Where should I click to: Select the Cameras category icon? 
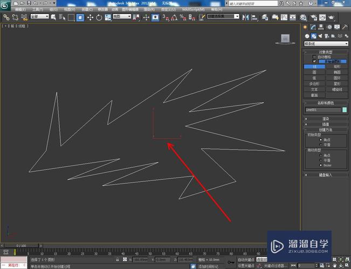(x=327, y=36)
